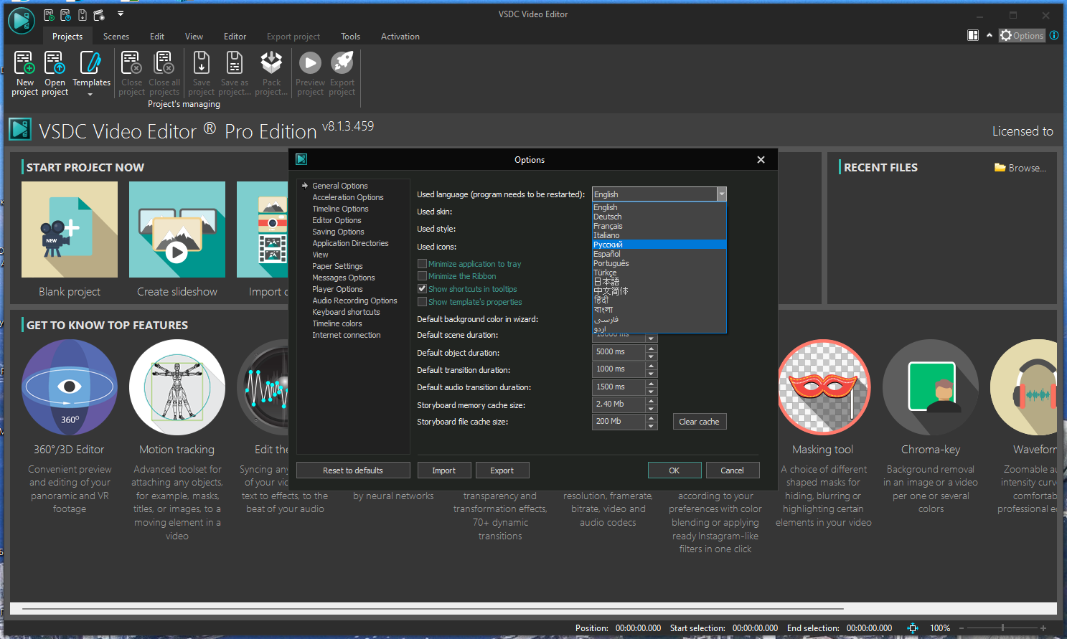
Task: Select Português from the language list
Action: (659, 263)
